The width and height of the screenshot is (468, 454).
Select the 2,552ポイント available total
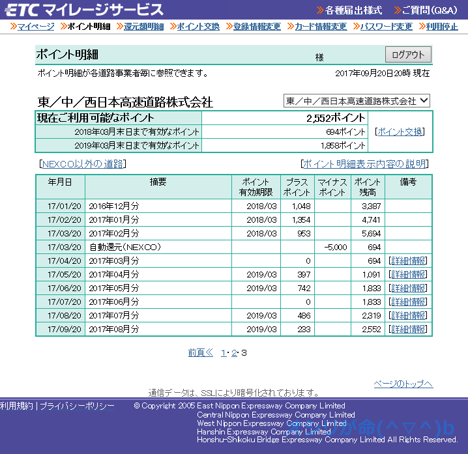coord(336,118)
